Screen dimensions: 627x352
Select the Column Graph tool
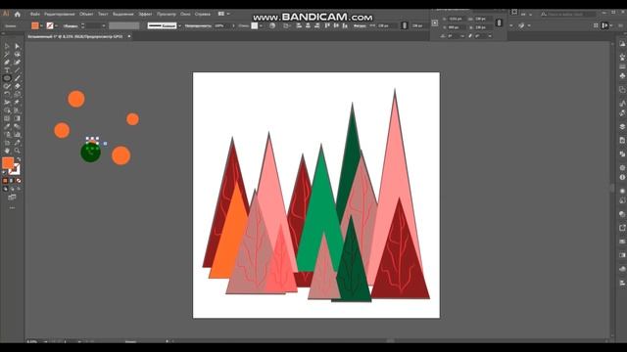click(x=18, y=135)
